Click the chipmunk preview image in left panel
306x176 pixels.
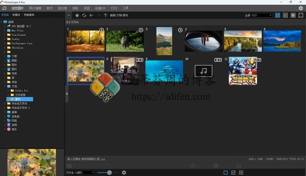[32, 162]
